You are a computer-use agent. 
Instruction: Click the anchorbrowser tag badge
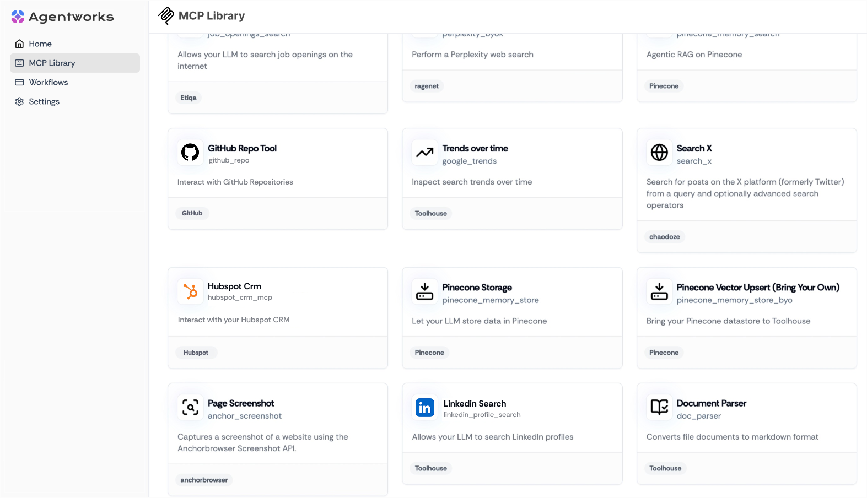tap(204, 480)
